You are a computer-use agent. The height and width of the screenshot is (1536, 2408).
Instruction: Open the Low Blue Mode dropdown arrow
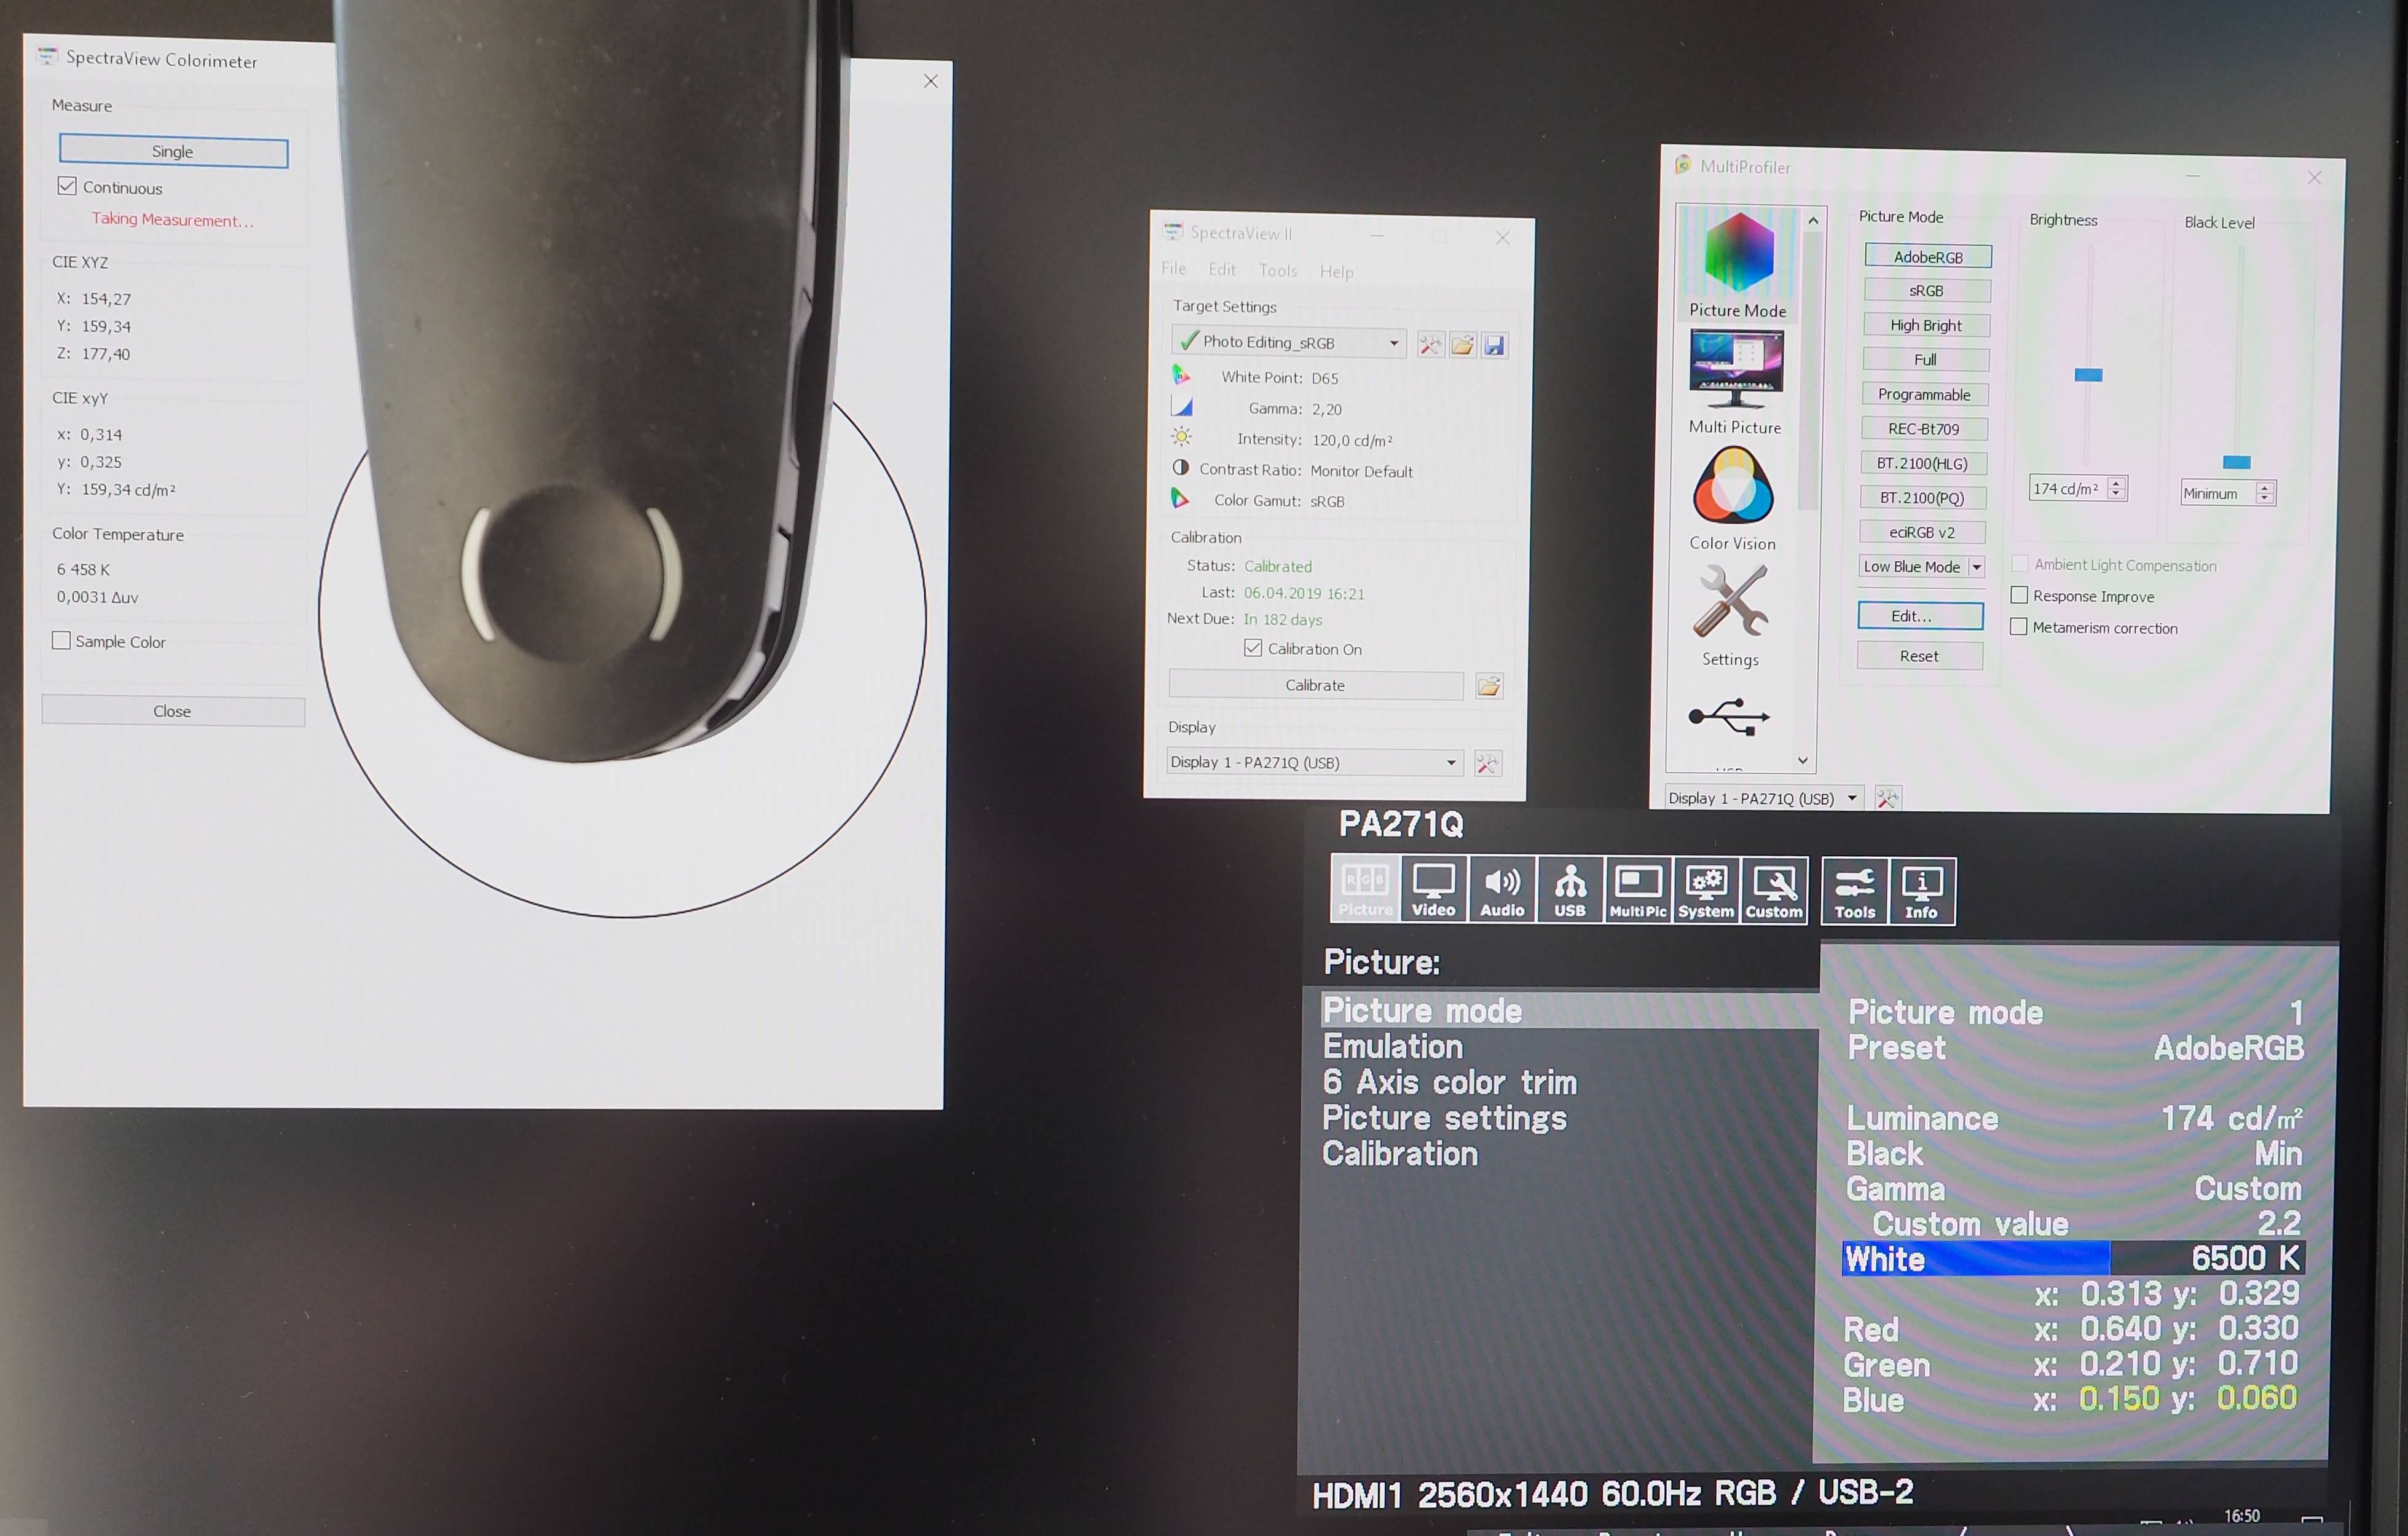1976,567
